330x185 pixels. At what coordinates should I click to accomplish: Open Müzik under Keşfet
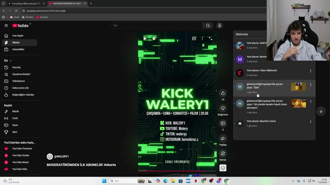[20, 112]
